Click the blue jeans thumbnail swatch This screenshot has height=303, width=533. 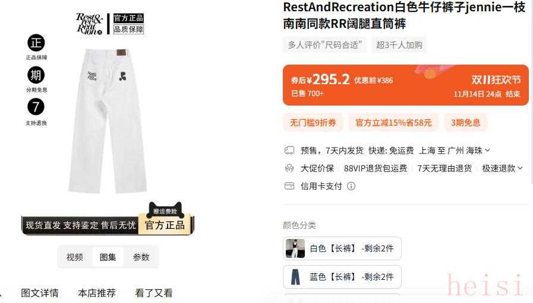click(295, 277)
